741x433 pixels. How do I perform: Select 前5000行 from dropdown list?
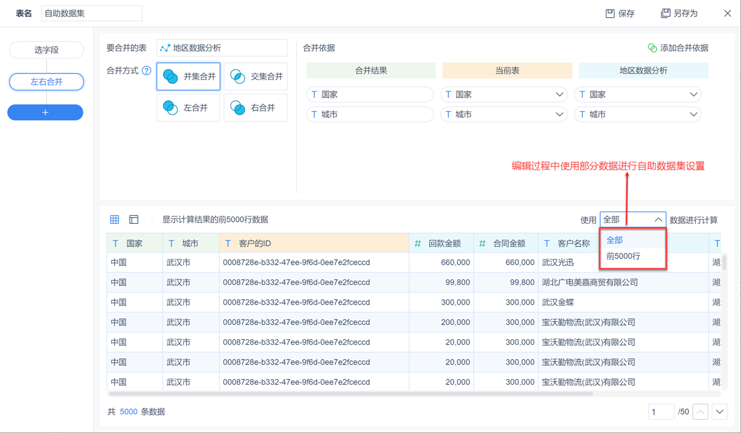(624, 256)
